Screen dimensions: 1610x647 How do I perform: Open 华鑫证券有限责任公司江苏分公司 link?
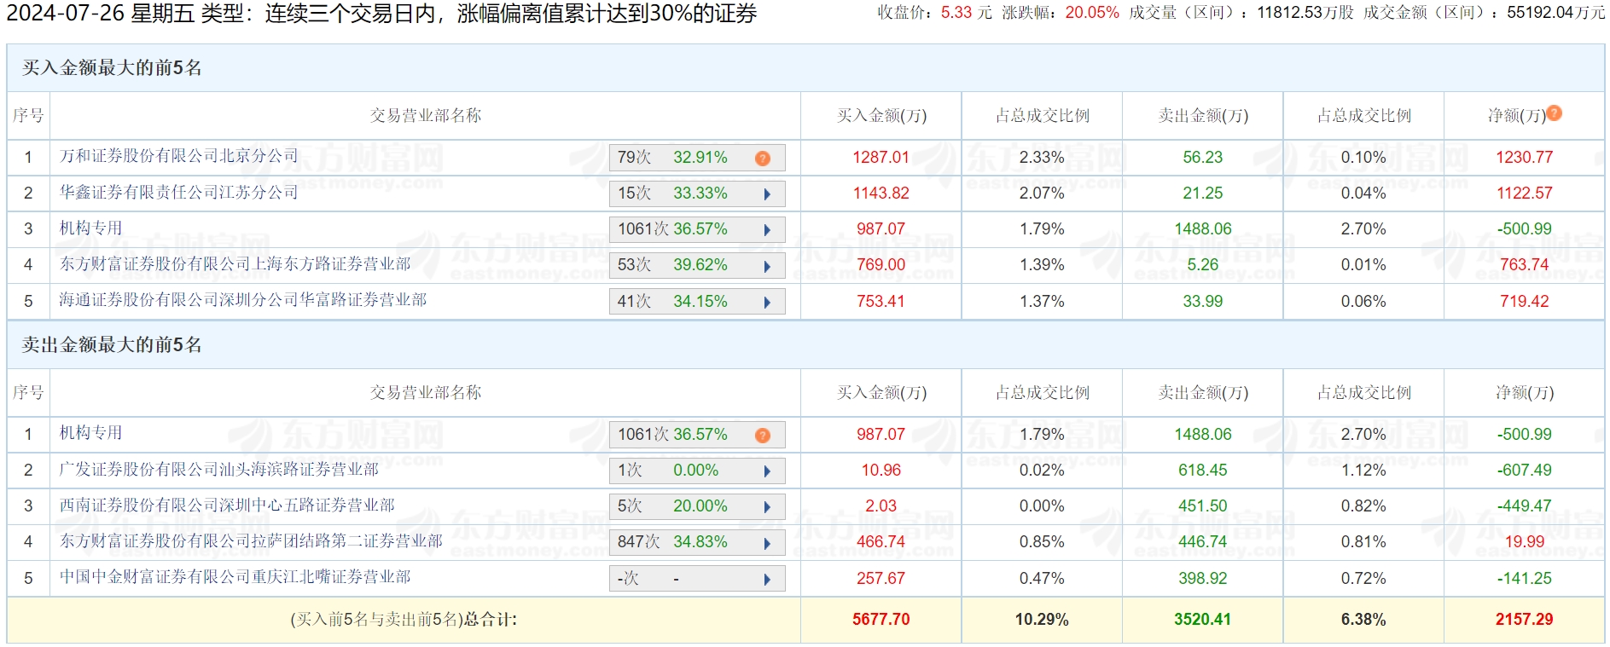click(x=179, y=193)
